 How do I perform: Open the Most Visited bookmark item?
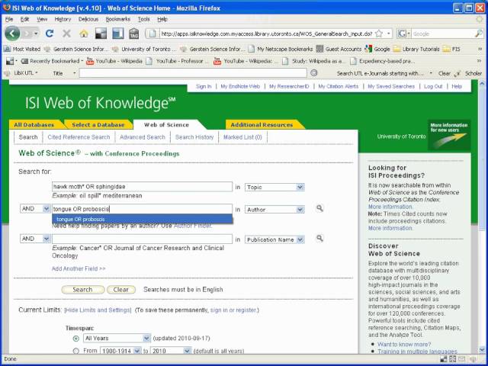point(22,49)
